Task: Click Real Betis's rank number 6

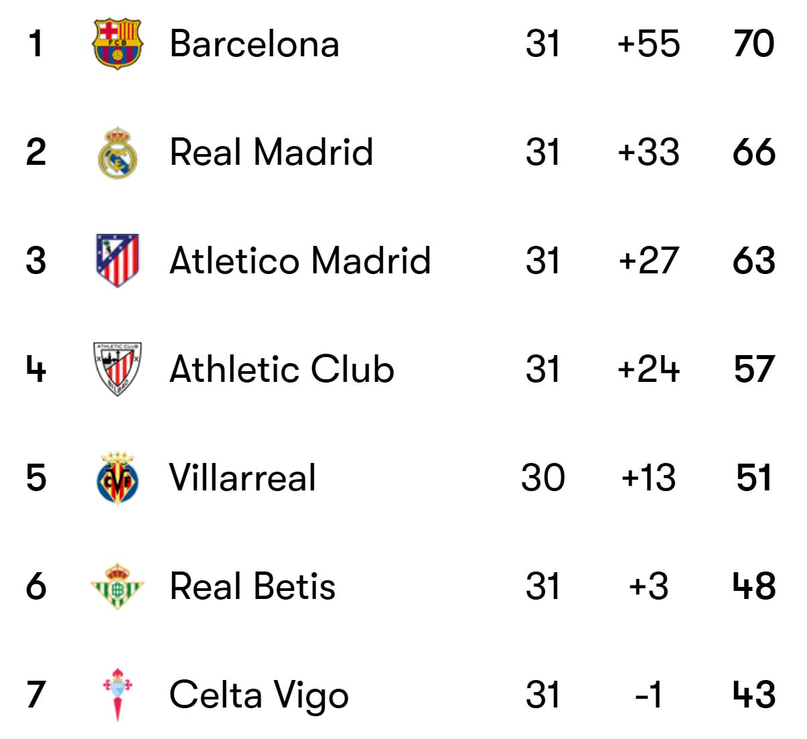Action: 36,586
